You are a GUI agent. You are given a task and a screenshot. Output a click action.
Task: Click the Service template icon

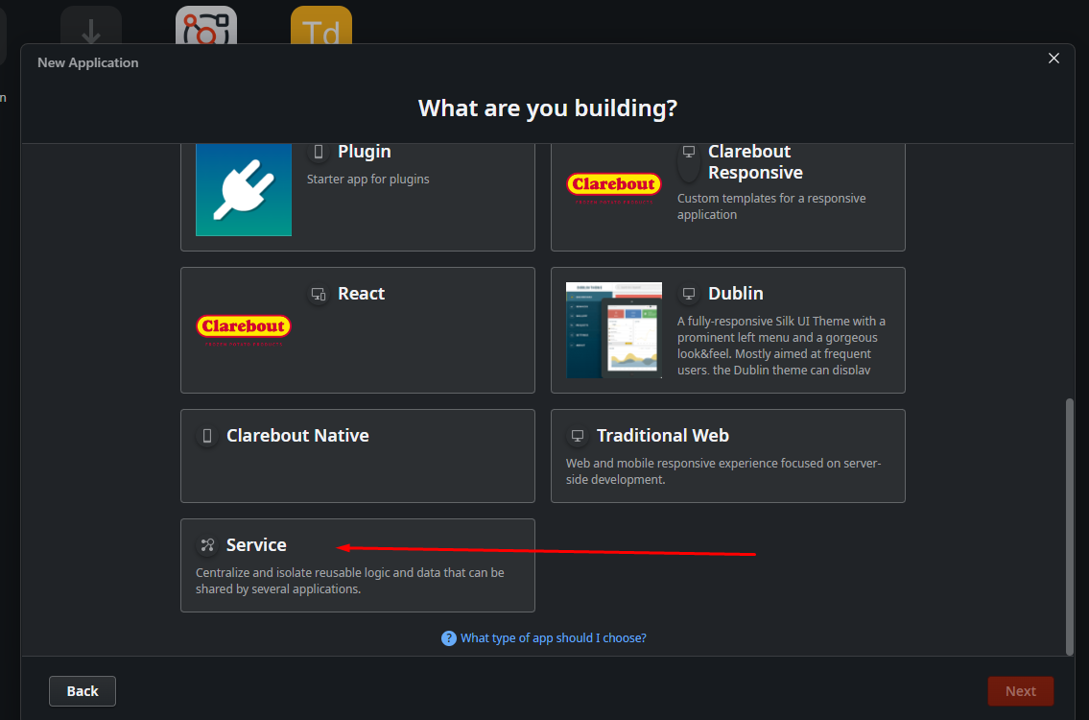(x=207, y=545)
